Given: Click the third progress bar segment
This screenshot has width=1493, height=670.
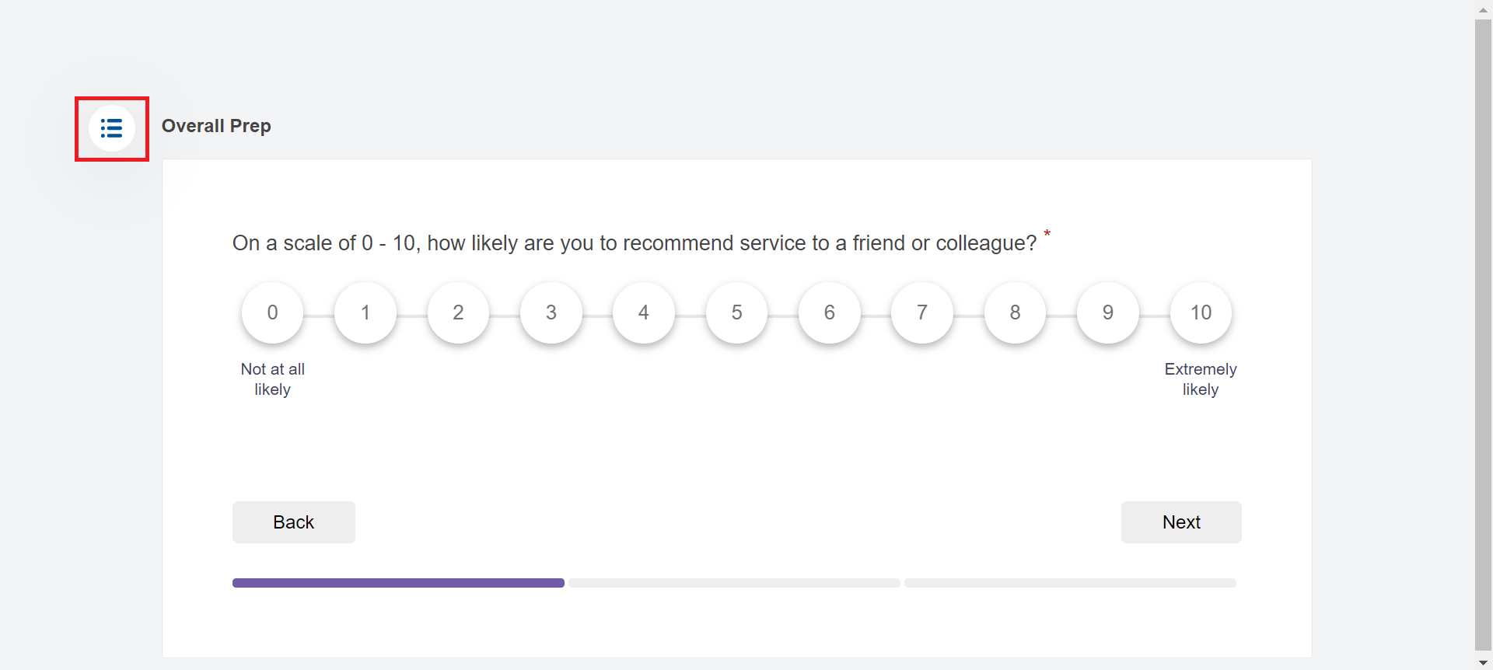Looking at the screenshot, I should pos(1070,583).
